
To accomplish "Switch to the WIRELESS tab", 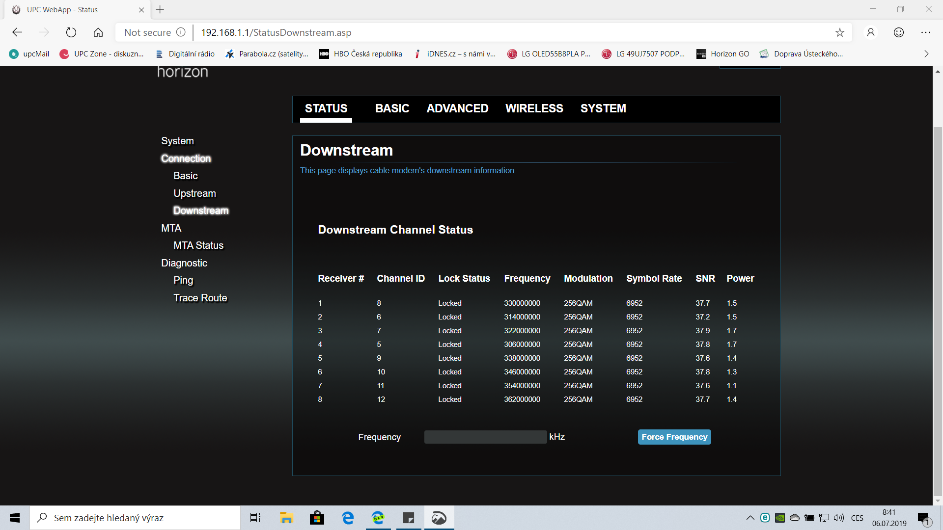I will point(534,108).
